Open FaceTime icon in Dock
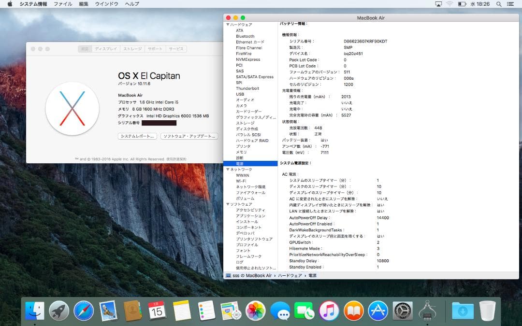Viewport: 522px width, 326px height. tap(304, 311)
